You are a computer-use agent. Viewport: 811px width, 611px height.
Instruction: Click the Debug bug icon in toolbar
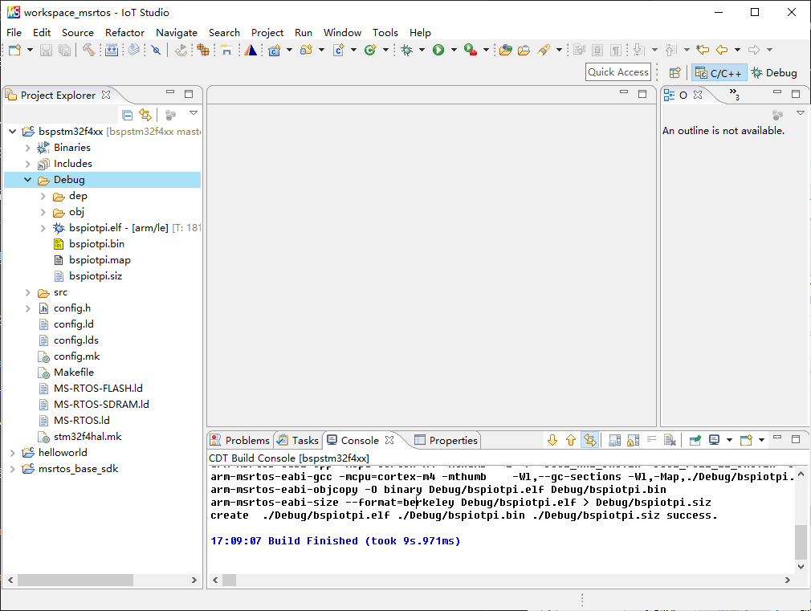[407, 50]
